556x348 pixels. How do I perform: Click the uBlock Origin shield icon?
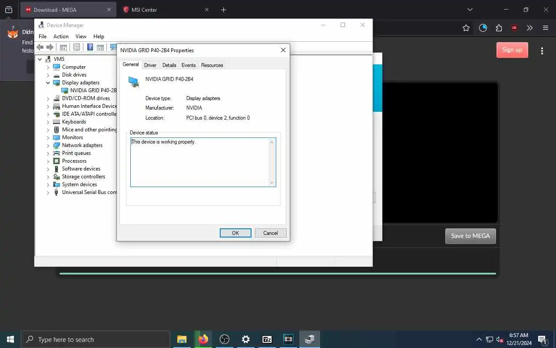pos(514,28)
